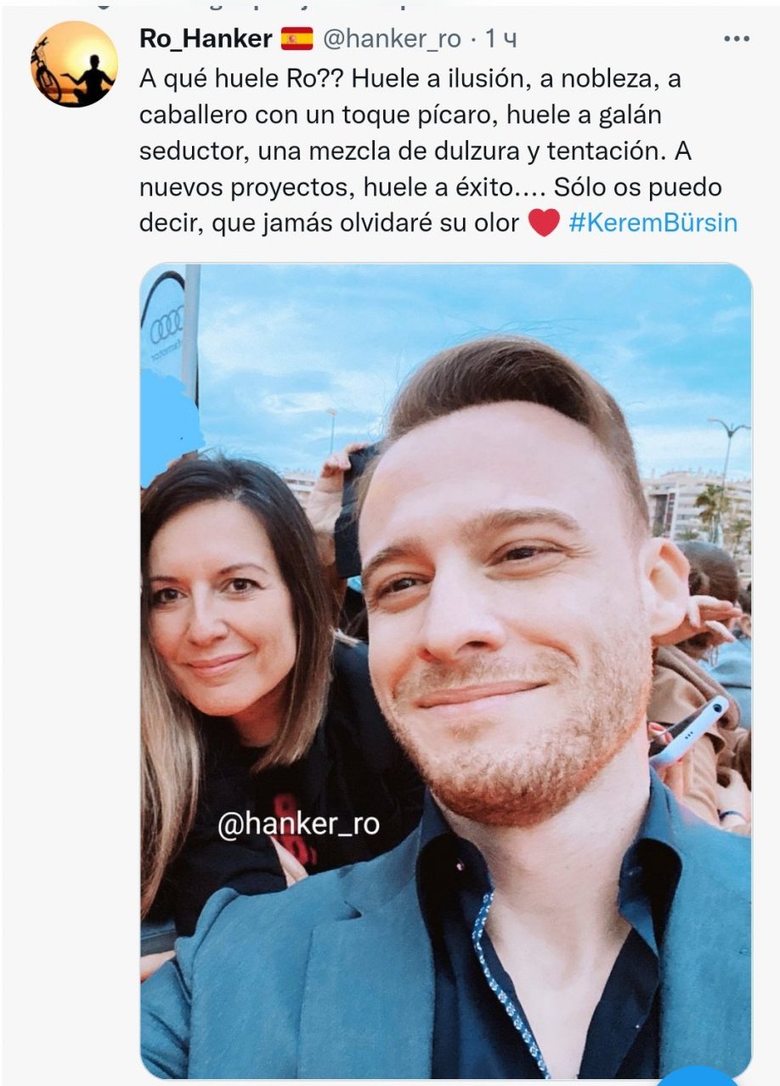Open the attached selfie photo
Viewport: 780px width, 1086px height.
click(445, 670)
